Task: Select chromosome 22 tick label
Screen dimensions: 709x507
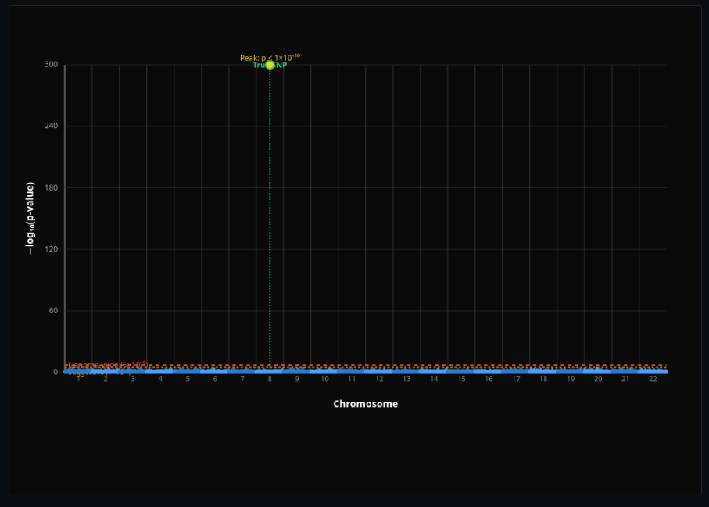Action: (x=653, y=379)
